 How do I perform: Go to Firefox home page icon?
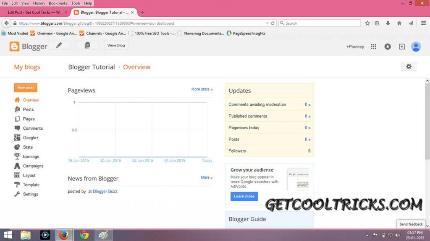click(399, 23)
